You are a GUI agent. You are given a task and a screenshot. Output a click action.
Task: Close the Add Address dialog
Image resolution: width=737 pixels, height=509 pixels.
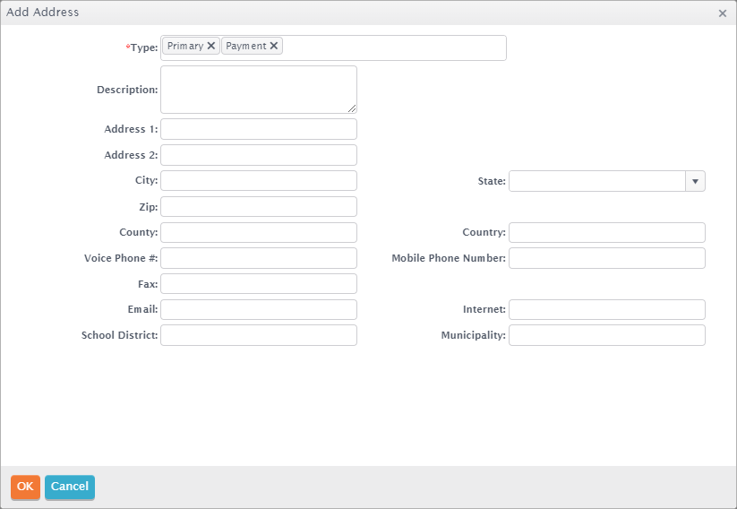pyautogui.click(x=723, y=13)
